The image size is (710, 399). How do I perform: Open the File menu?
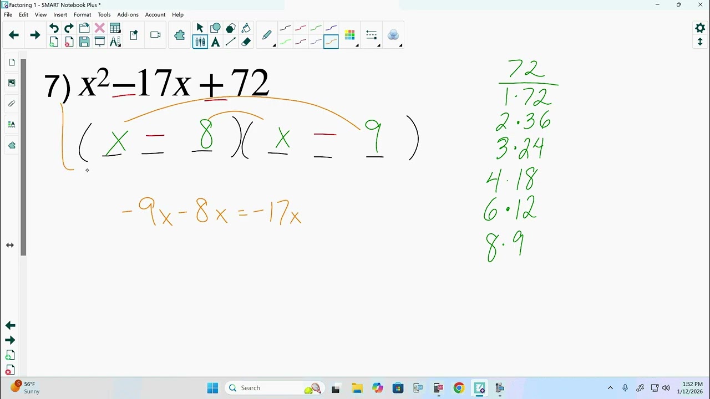tap(8, 14)
